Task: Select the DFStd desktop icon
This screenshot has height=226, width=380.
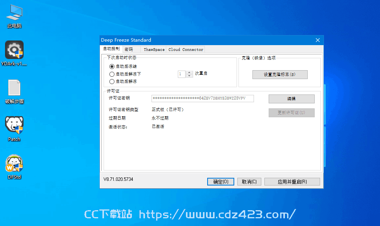Action: click(14, 167)
